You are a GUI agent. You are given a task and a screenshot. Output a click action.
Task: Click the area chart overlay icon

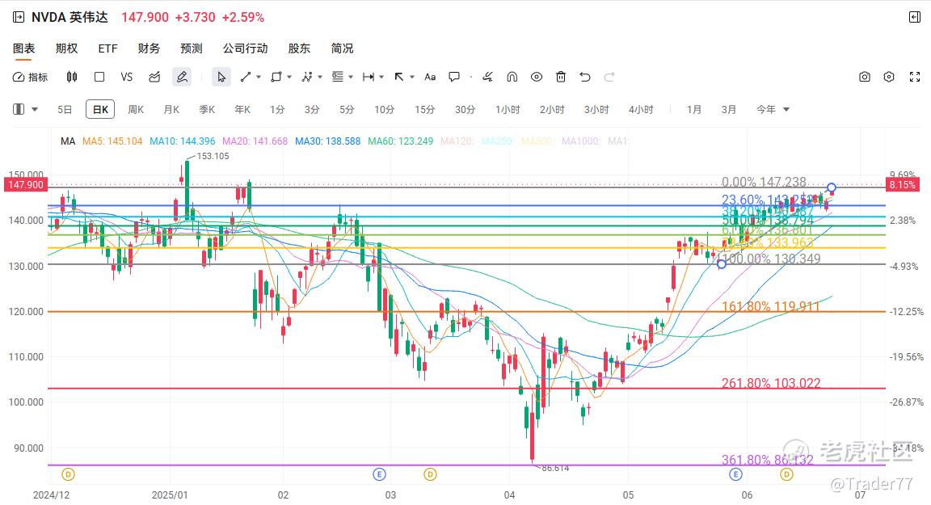(x=154, y=77)
